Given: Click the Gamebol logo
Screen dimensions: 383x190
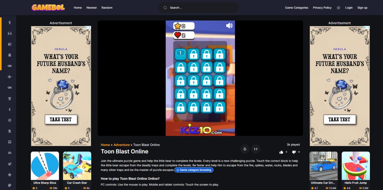Looking at the screenshot, I should pyautogui.click(x=48, y=7).
